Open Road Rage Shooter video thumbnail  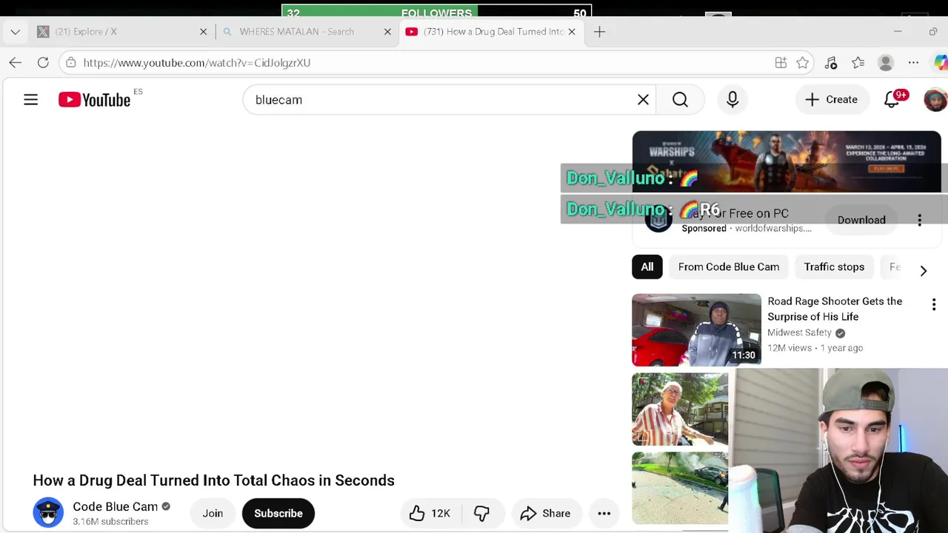(x=696, y=330)
